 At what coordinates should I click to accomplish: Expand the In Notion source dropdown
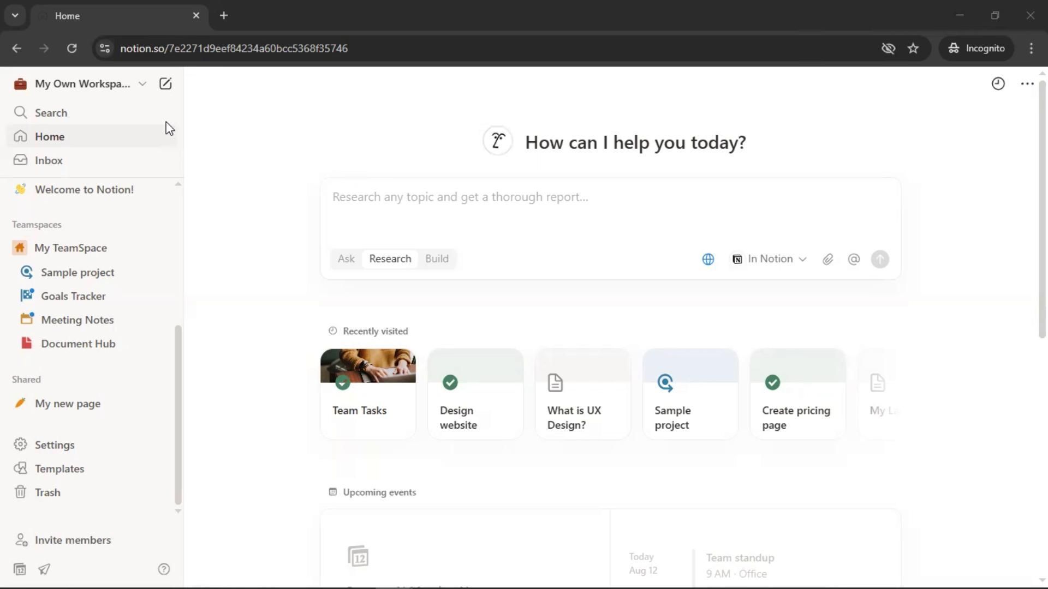(x=769, y=259)
